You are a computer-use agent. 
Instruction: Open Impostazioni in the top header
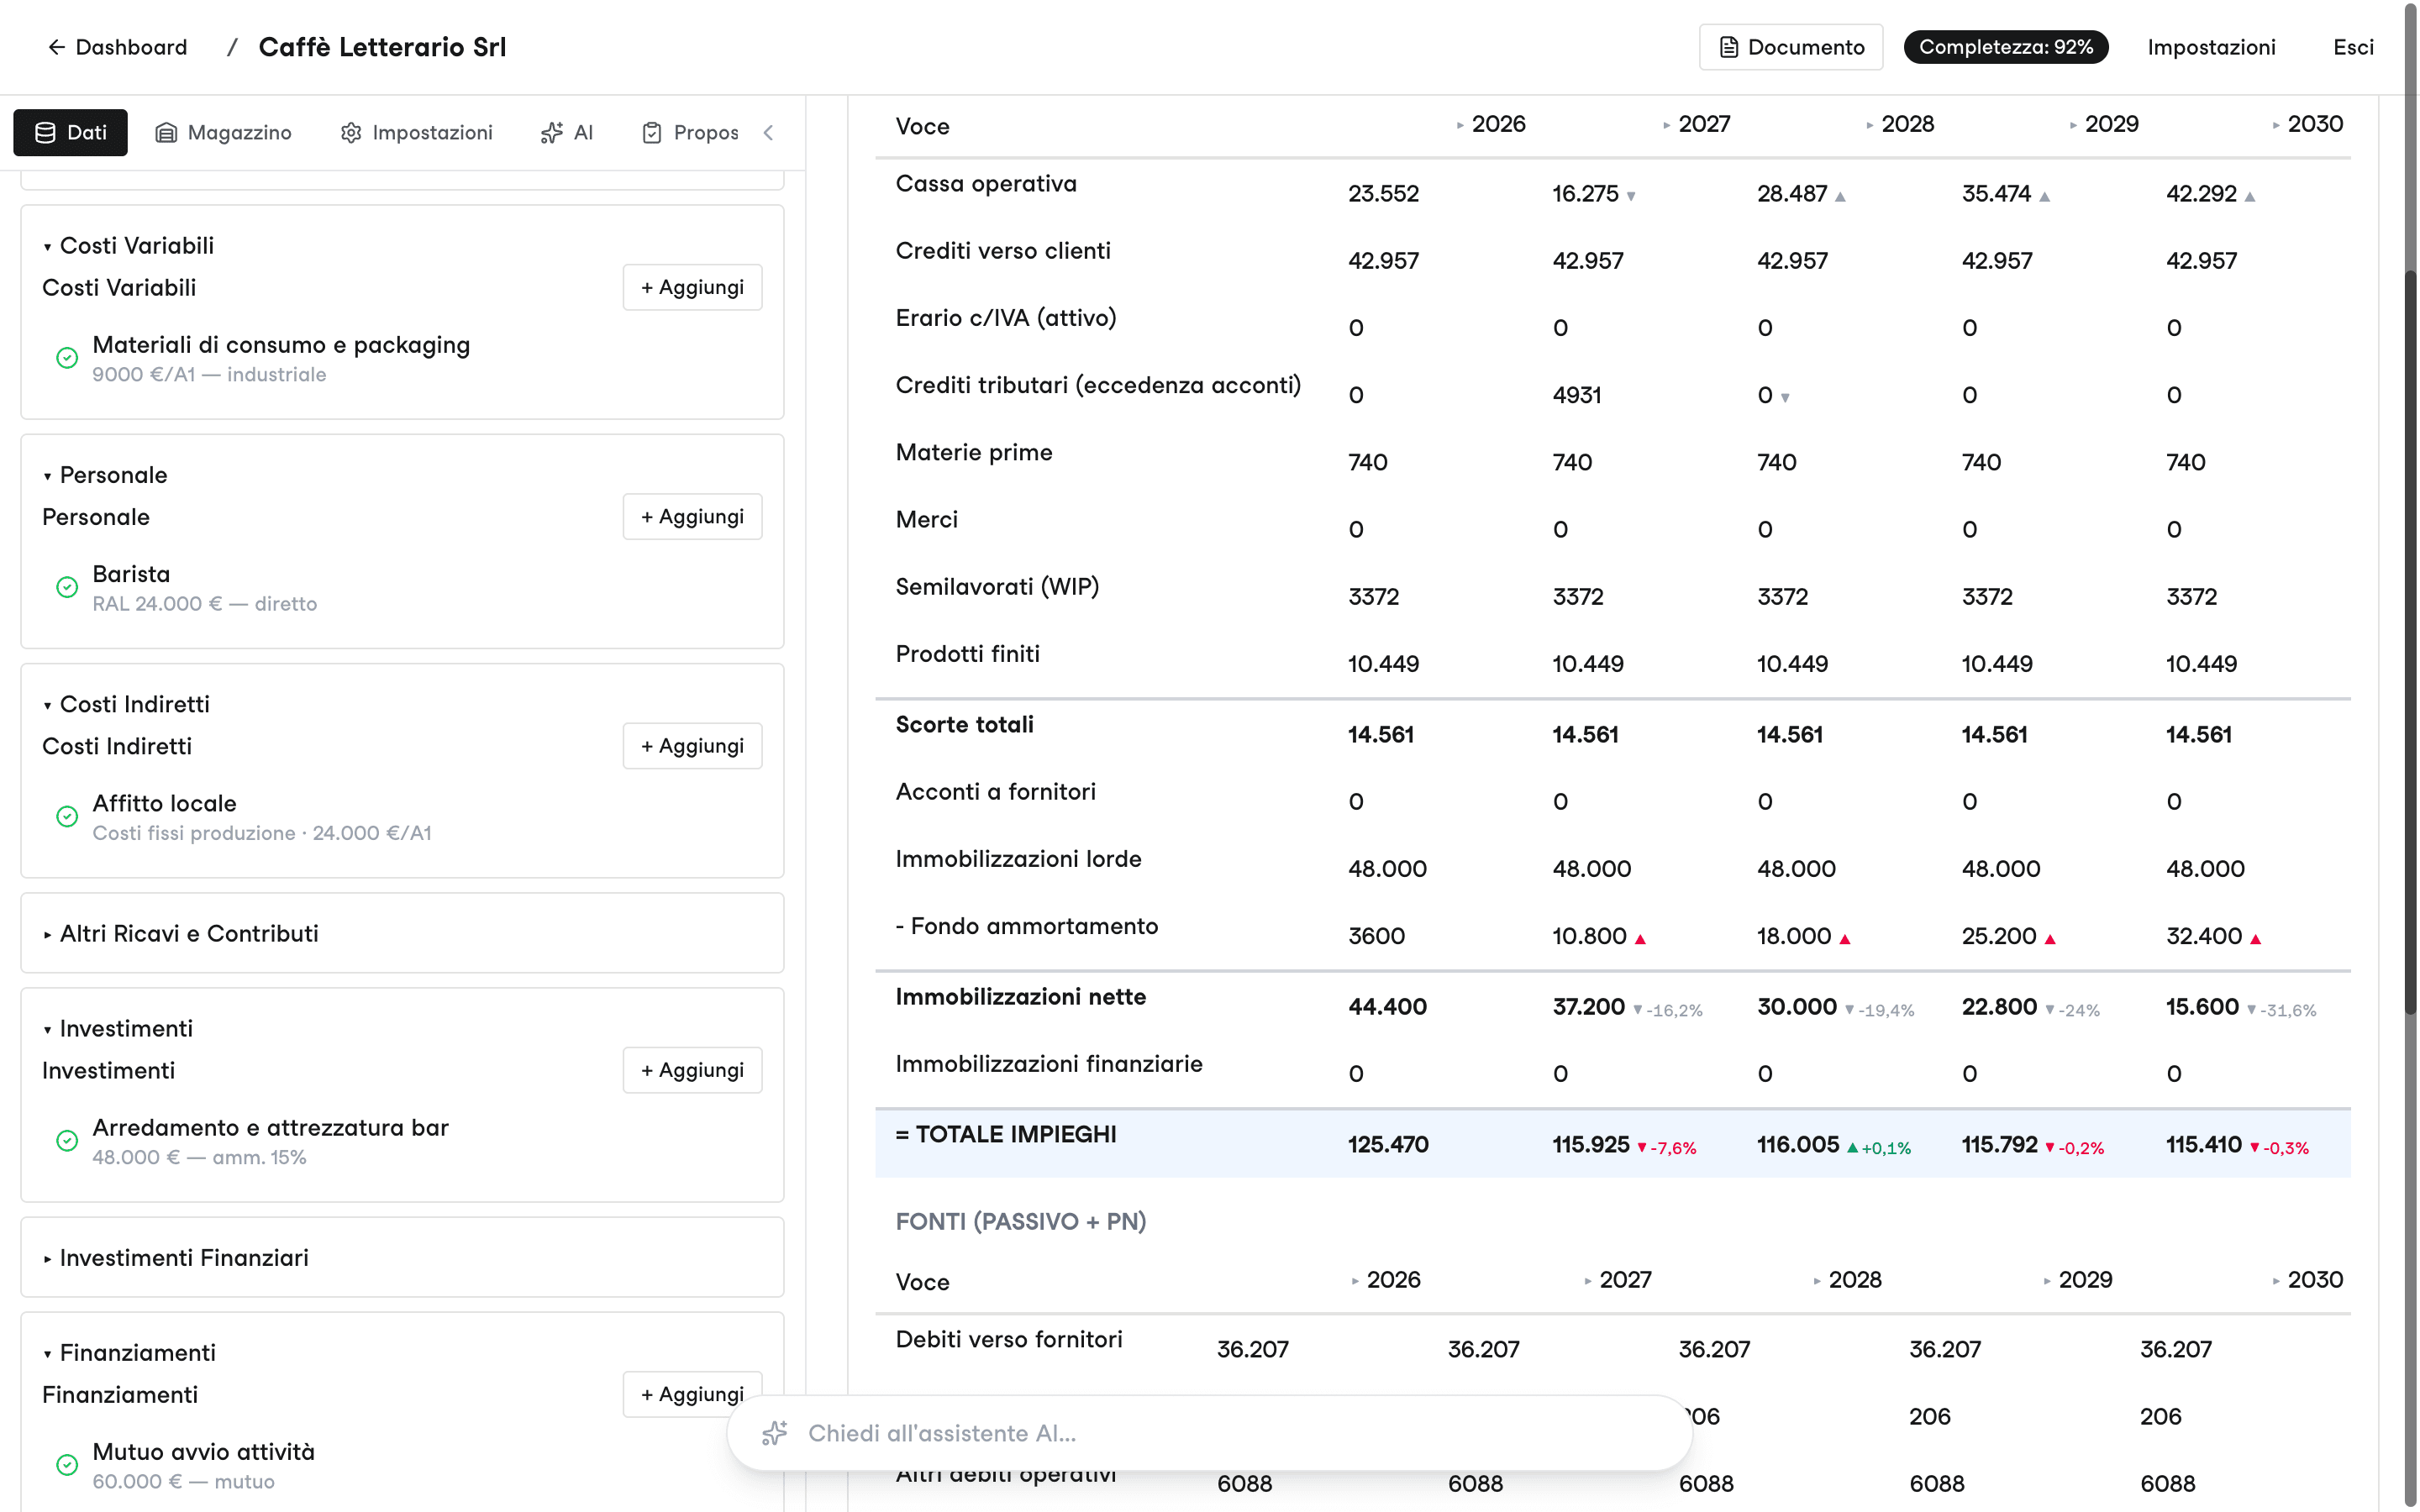click(2211, 47)
